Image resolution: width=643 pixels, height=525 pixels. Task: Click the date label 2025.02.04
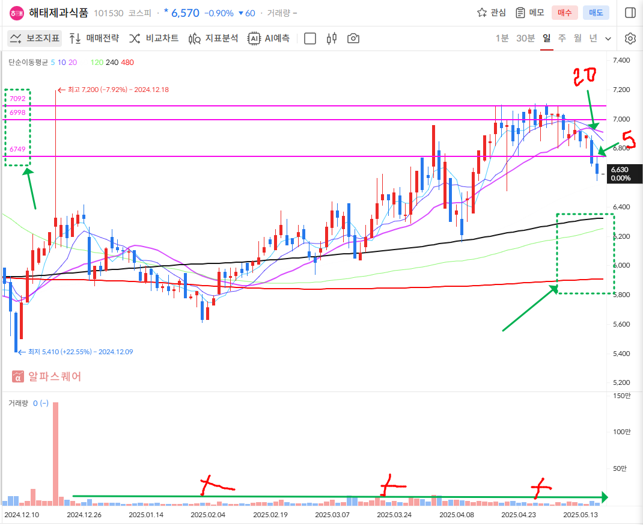tap(208, 515)
